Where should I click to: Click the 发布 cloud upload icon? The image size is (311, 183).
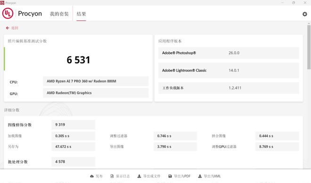tap(92, 176)
